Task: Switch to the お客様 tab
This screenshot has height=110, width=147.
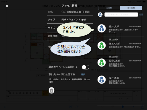Action: point(109,8)
